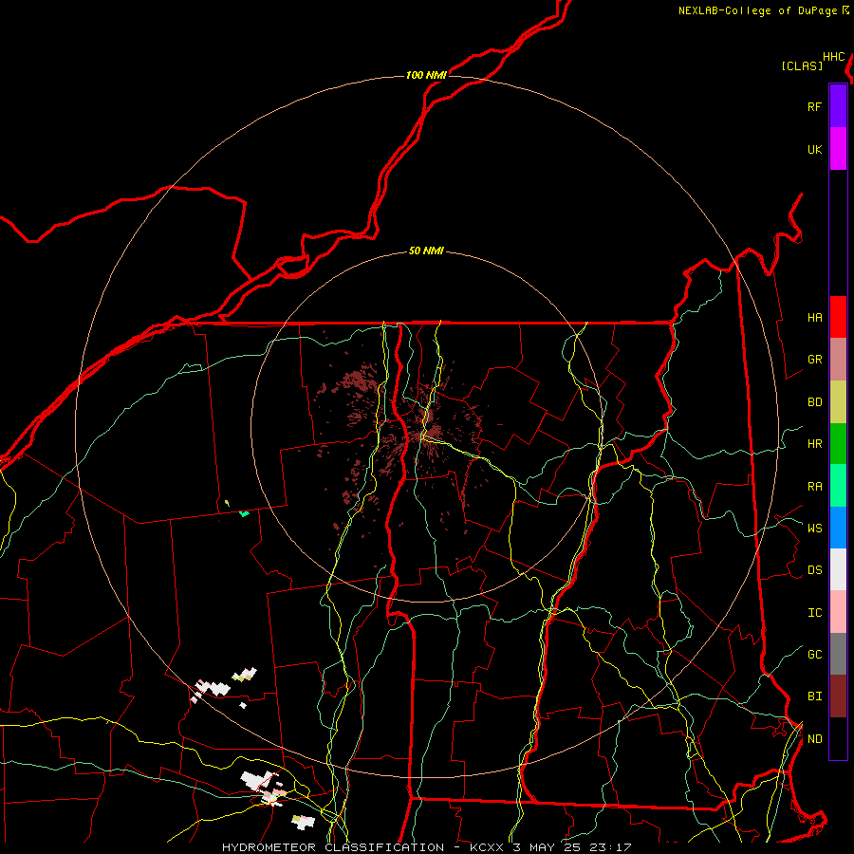Click the HA legend label

[x=814, y=318]
